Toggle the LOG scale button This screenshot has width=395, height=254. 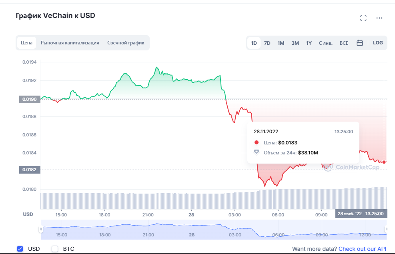click(x=378, y=43)
